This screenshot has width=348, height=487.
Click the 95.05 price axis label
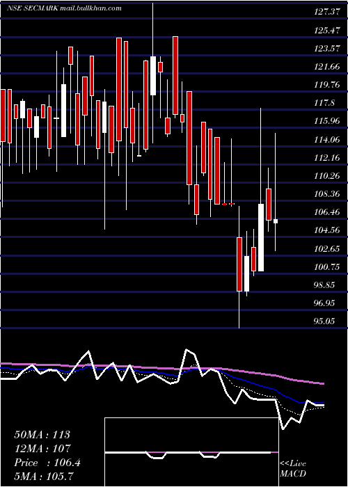point(326,321)
